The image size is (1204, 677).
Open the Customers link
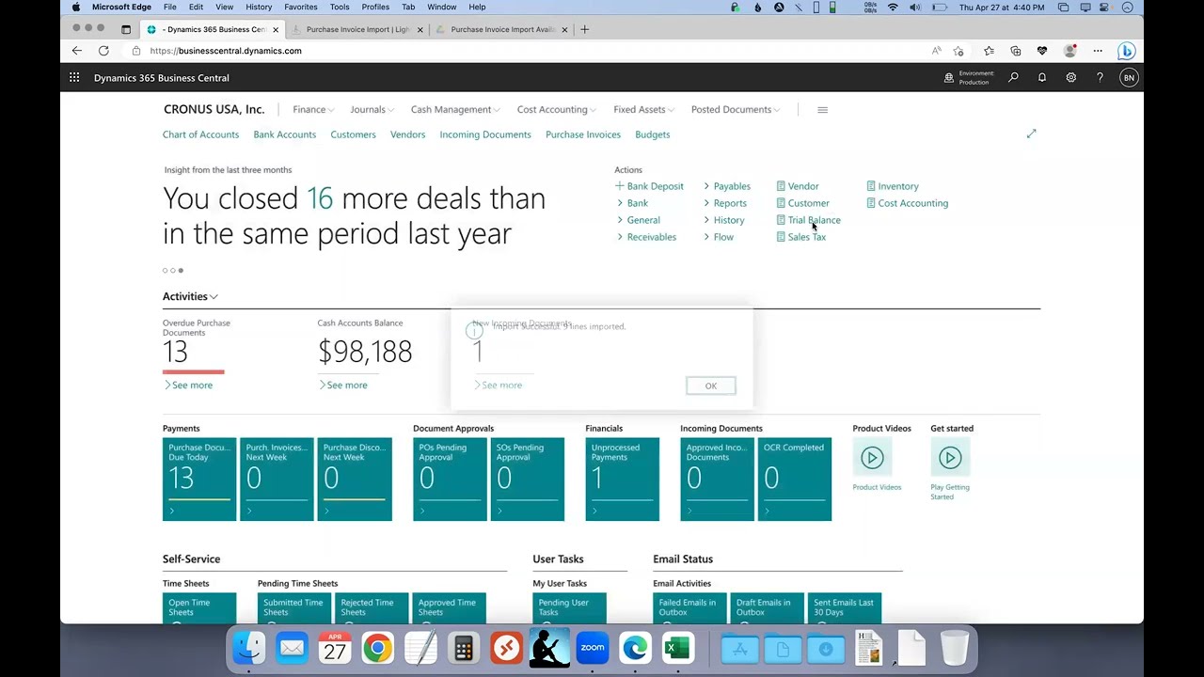(x=353, y=134)
